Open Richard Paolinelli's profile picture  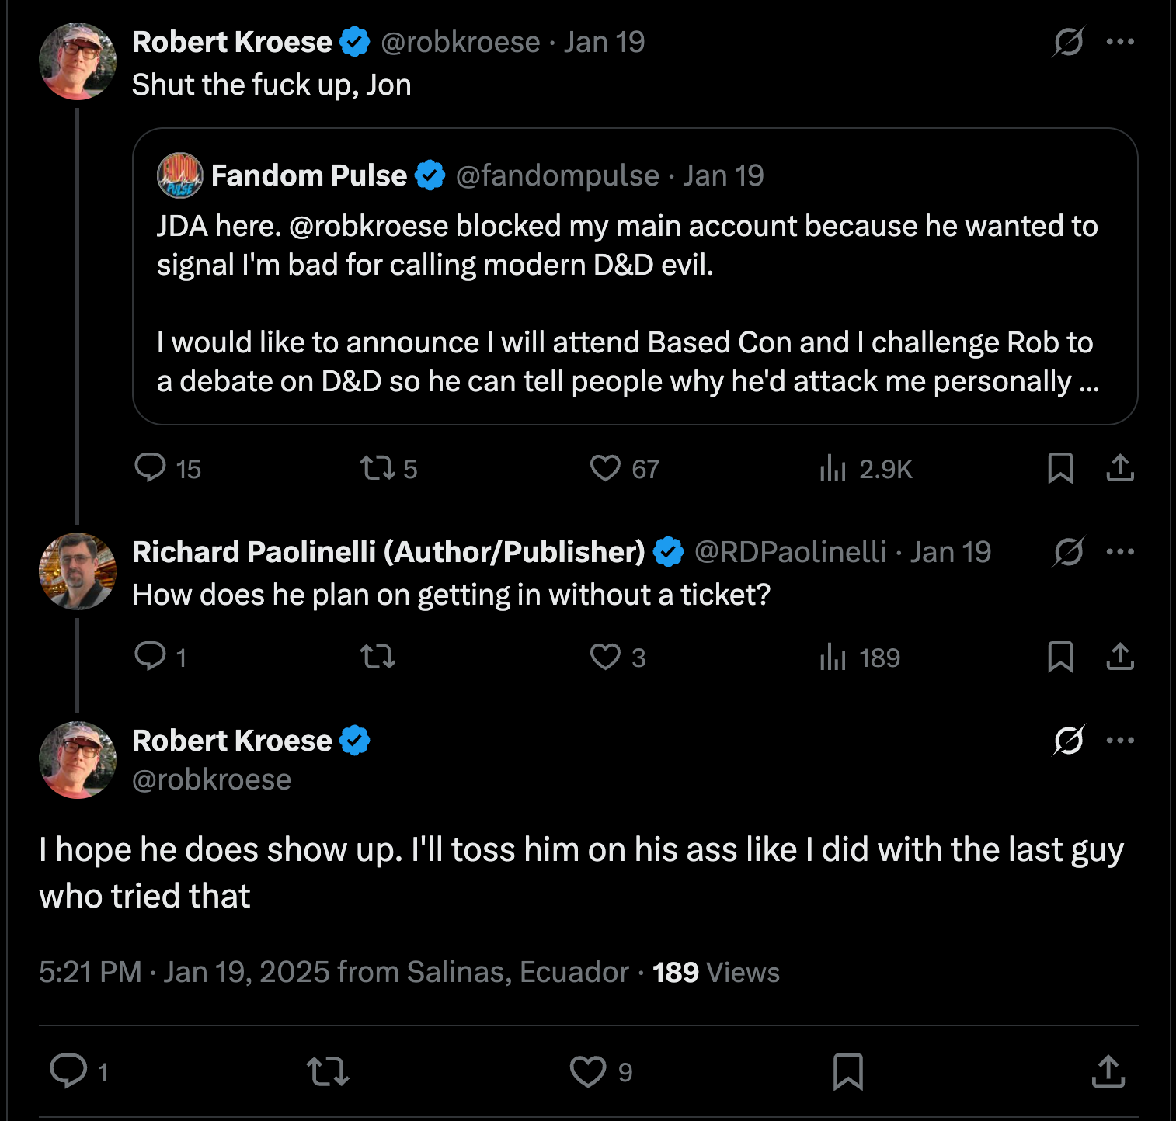[x=77, y=571]
